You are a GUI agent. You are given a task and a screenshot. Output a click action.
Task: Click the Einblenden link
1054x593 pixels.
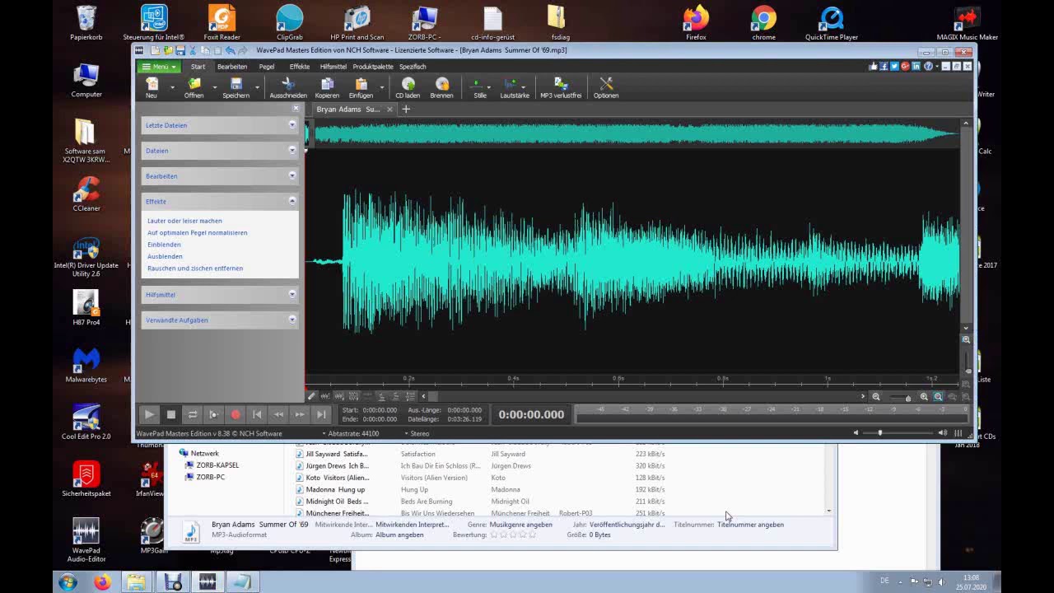tap(164, 245)
